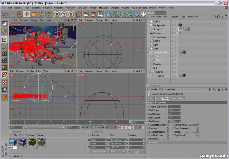Open the deformer tools icon
Screen dimensions: 229x159
coord(137,14)
